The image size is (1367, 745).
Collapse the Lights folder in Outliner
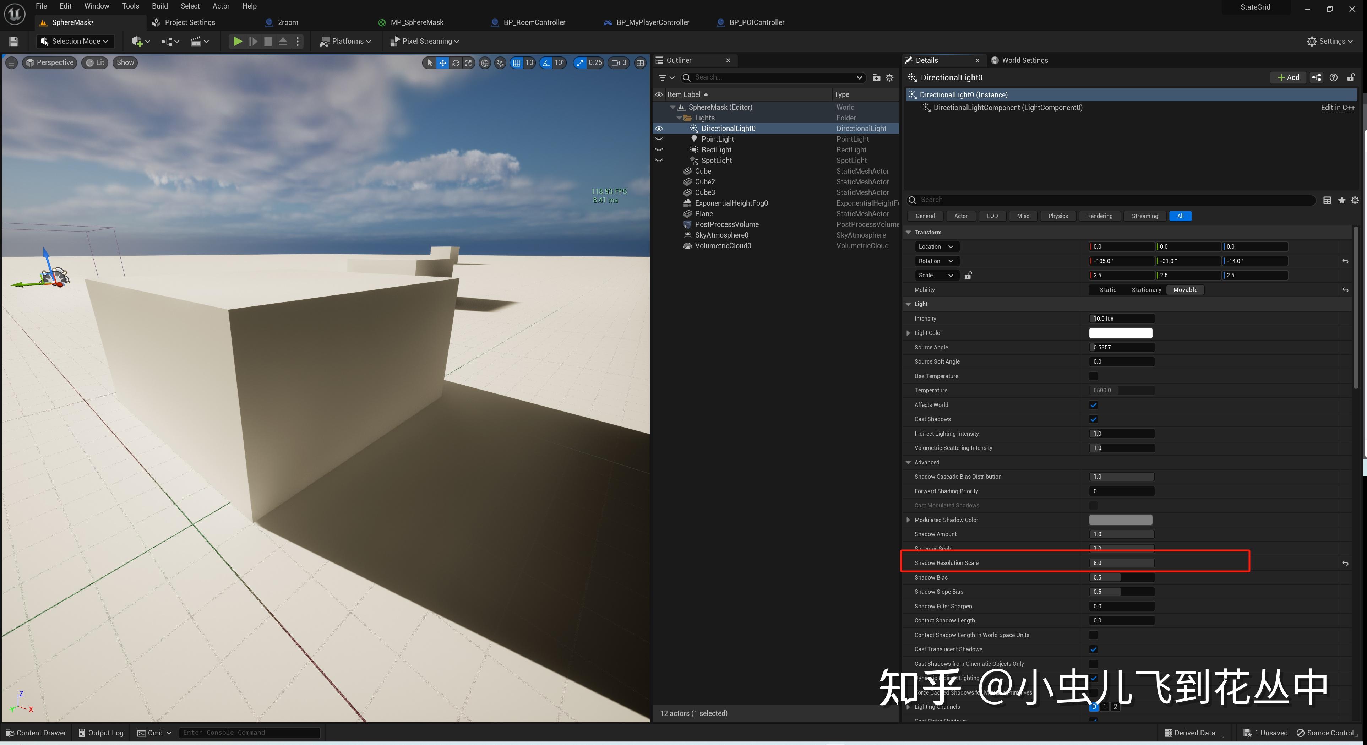point(679,118)
